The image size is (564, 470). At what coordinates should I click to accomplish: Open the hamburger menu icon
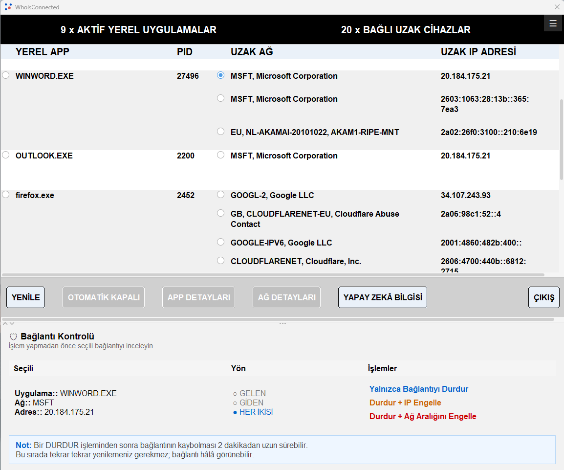tap(553, 23)
